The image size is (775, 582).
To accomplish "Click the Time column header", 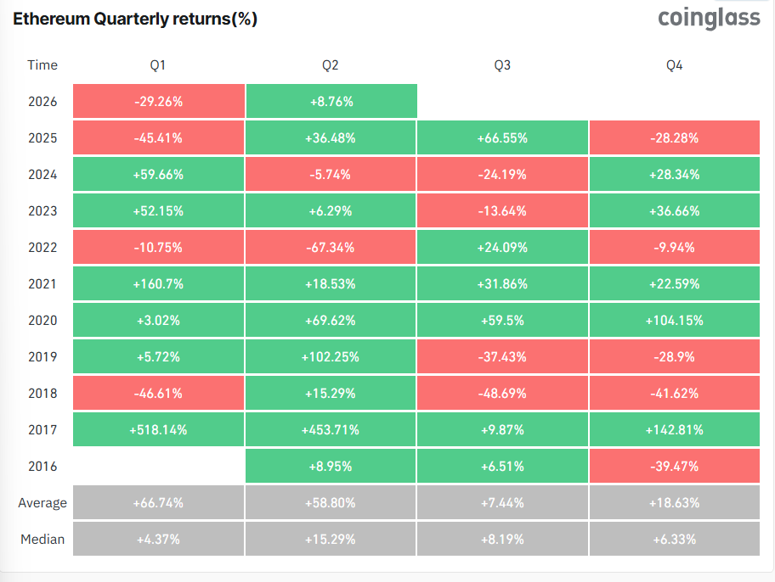I will (x=42, y=65).
